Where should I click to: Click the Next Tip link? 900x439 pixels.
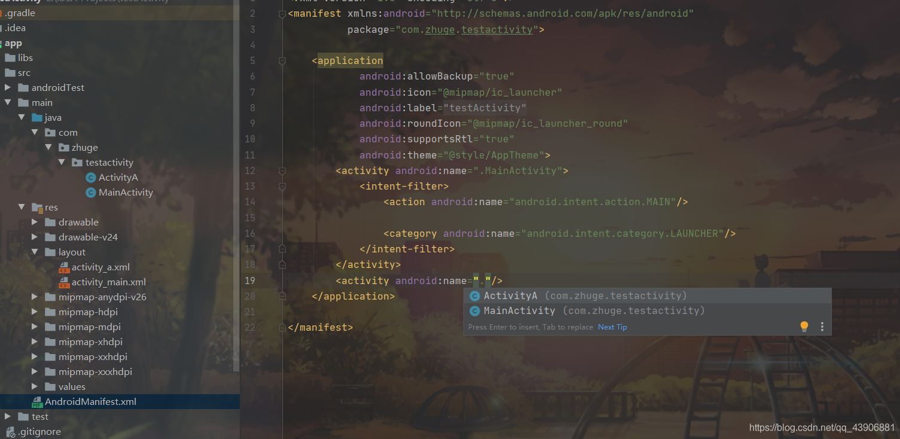(x=612, y=327)
